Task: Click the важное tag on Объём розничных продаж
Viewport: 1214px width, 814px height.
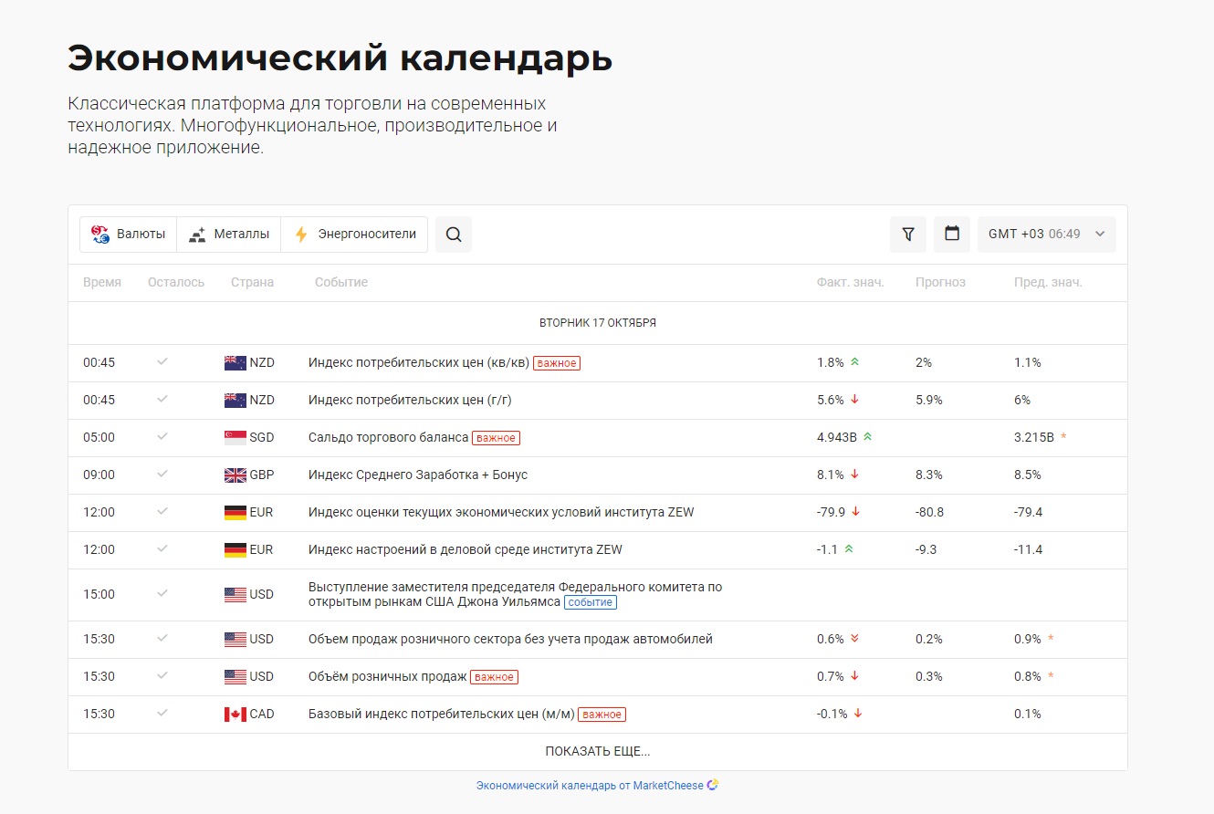Action: pos(494,677)
